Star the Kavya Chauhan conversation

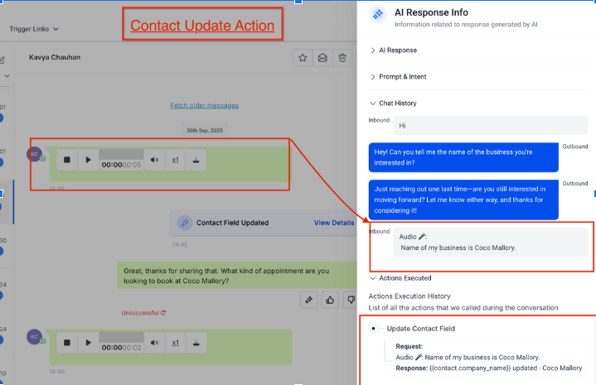pyautogui.click(x=303, y=58)
